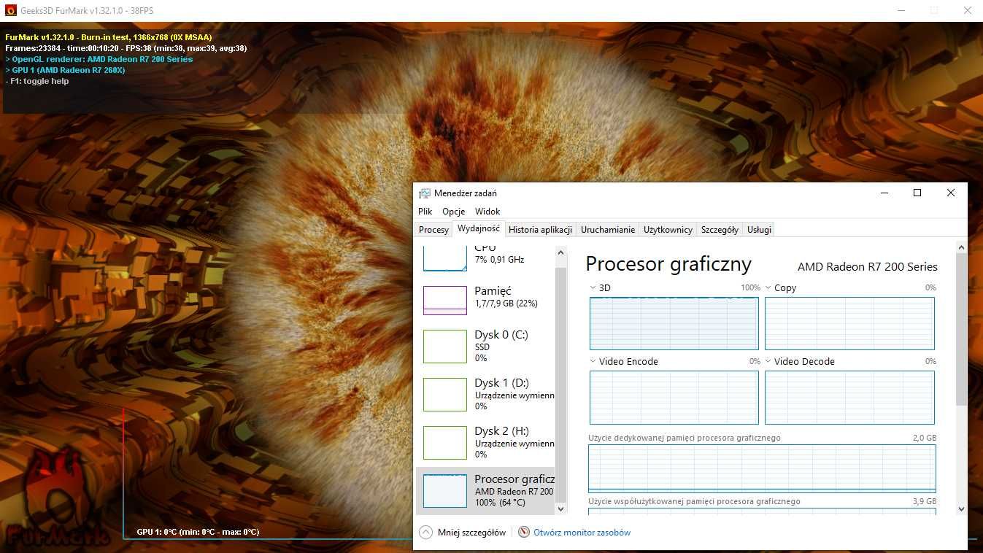983x553 pixels.
Task: Switch to the Szczegóły tab
Action: tap(720, 230)
